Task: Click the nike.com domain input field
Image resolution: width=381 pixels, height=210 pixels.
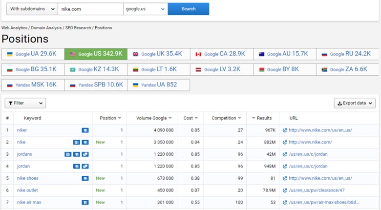Action: (91, 9)
